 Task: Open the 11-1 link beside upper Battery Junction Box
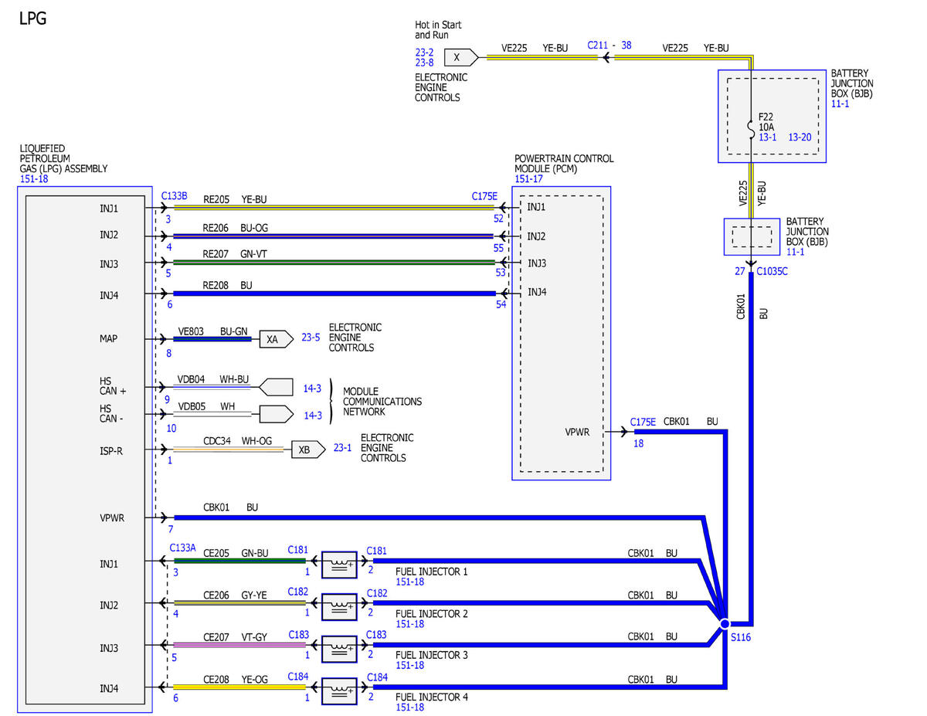pos(840,103)
